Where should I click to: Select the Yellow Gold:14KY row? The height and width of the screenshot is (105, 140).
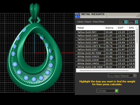[x=106, y=39]
